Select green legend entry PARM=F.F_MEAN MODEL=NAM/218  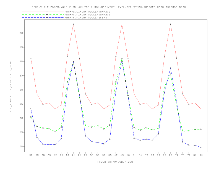coord(87,15)
